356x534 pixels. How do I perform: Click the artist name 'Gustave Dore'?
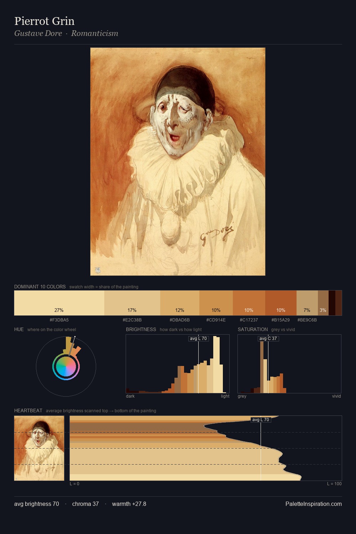(38, 33)
